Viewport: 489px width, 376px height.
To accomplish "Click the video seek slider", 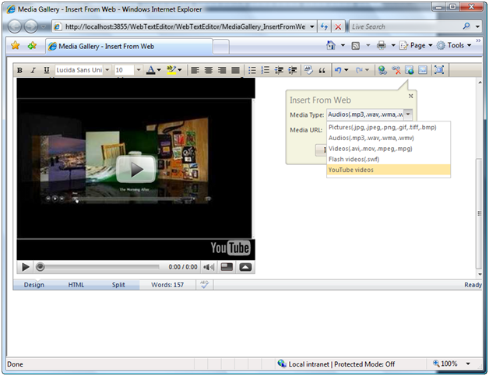I will click(99, 267).
